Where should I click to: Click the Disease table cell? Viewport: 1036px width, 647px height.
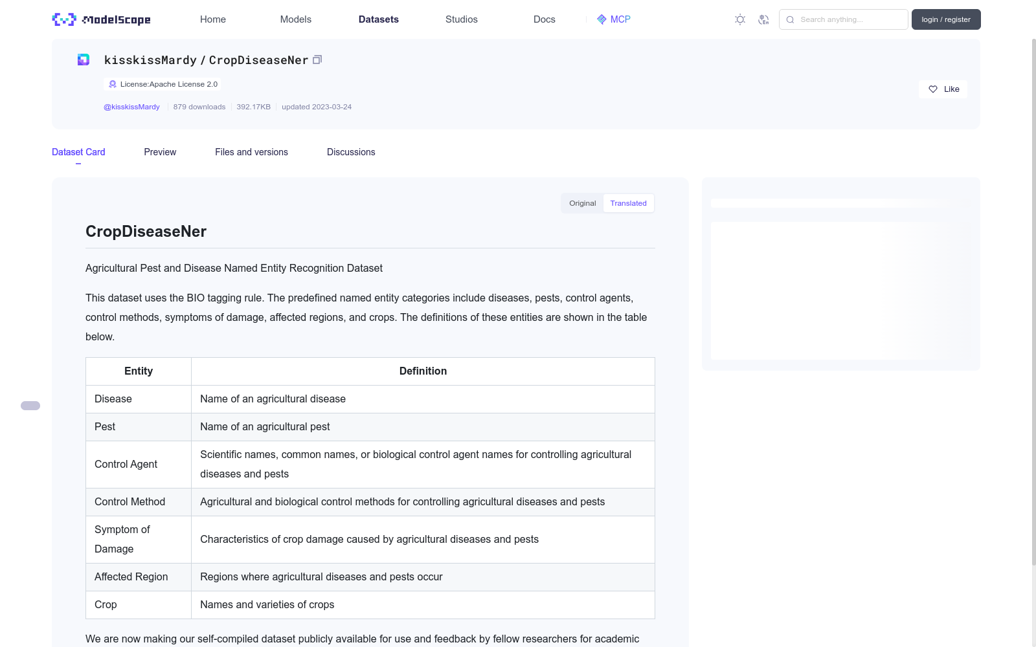click(139, 399)
